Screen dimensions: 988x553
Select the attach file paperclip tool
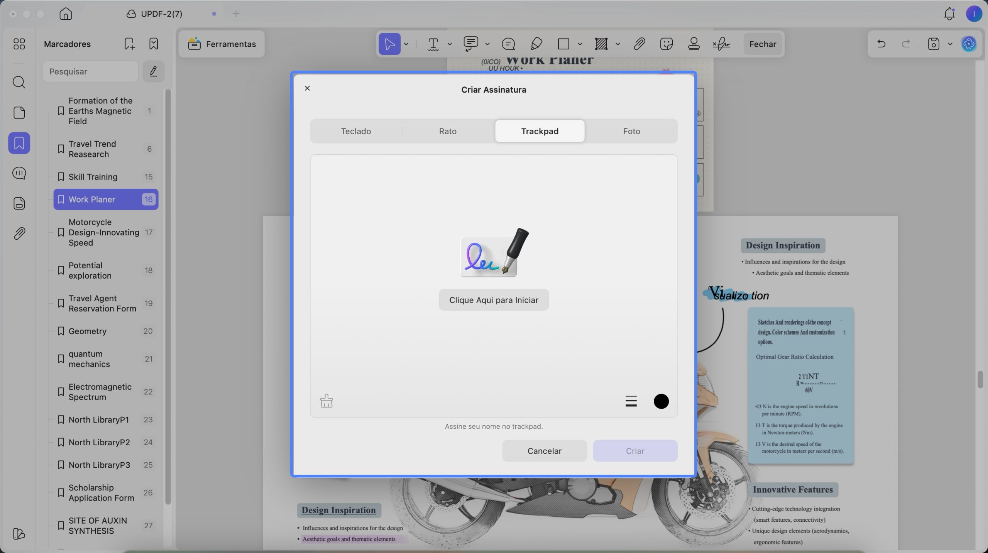click(x=639, y=44)
